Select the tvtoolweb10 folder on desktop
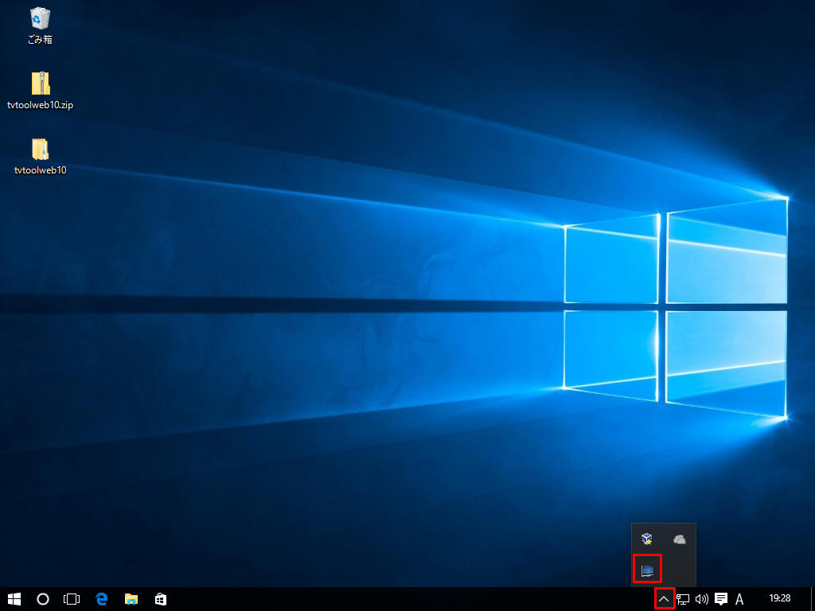Screen dimensions: 815x611 [40, 157]
